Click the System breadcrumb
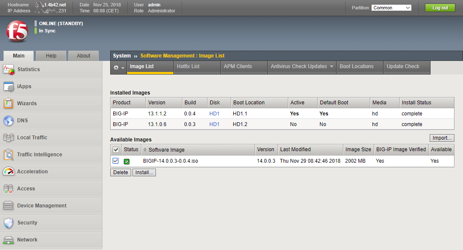Image resolution: width=463 pixels, height=250 pixels. pos(122,56)
